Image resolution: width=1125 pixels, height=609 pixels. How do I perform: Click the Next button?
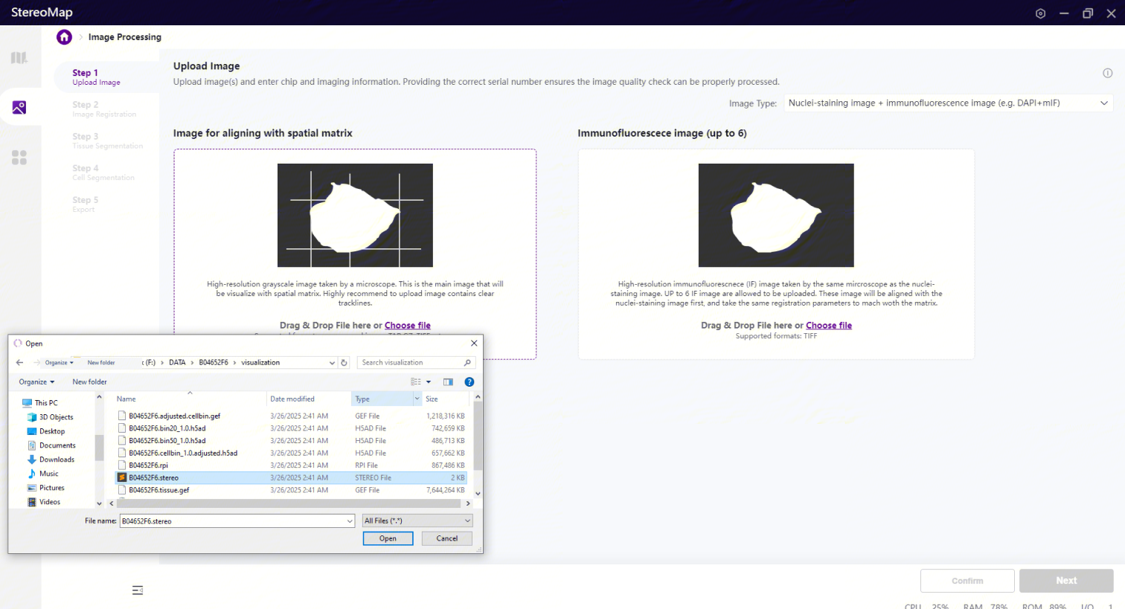pos(1066,581)
